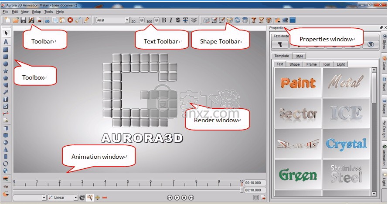
Task: Click the blue square icon in shape toolbar
Action: [x=293, y=20]
